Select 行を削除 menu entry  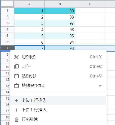pos(58,119)
